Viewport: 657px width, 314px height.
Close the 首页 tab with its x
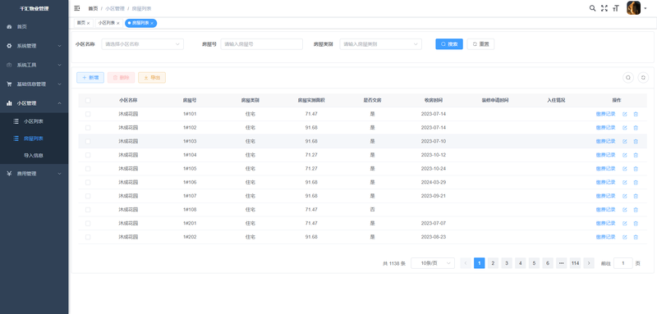click(x=89, y=24)
